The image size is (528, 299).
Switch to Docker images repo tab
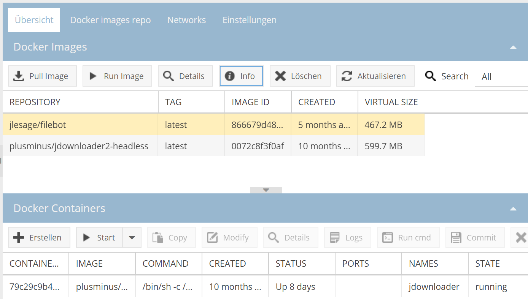click(x=110, y=20)
